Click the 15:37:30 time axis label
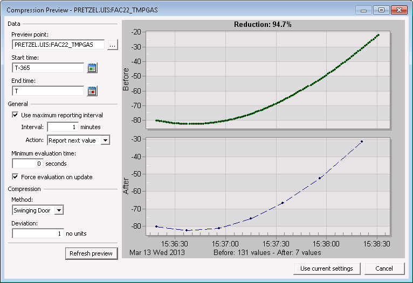The image size is (413, 283). (x=276, y=244)
